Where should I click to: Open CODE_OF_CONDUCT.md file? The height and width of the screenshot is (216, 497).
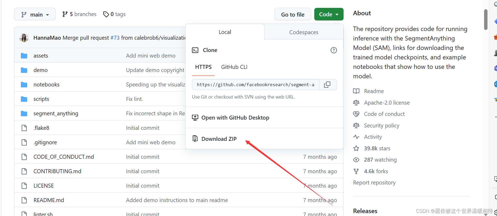point(64,157)
